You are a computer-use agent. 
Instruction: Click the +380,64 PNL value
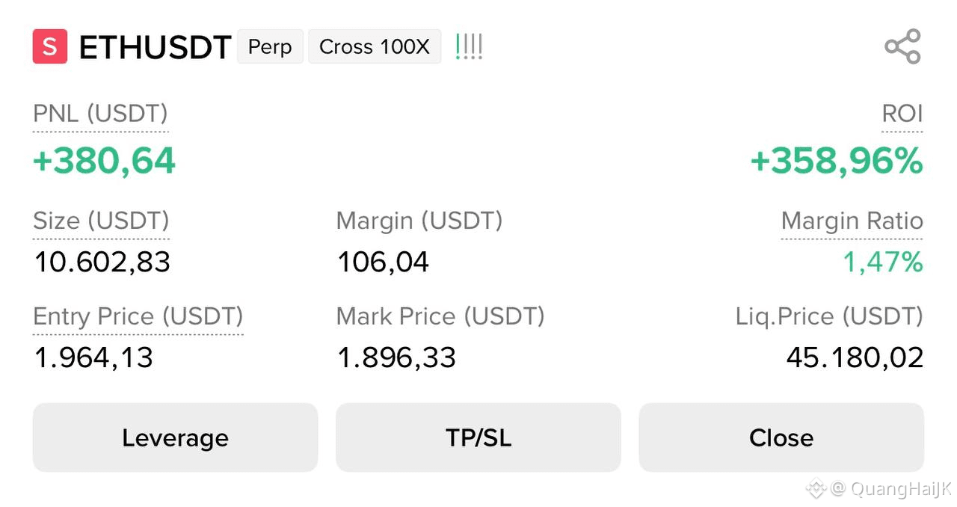pyautogui.click(x=104, y=161)
